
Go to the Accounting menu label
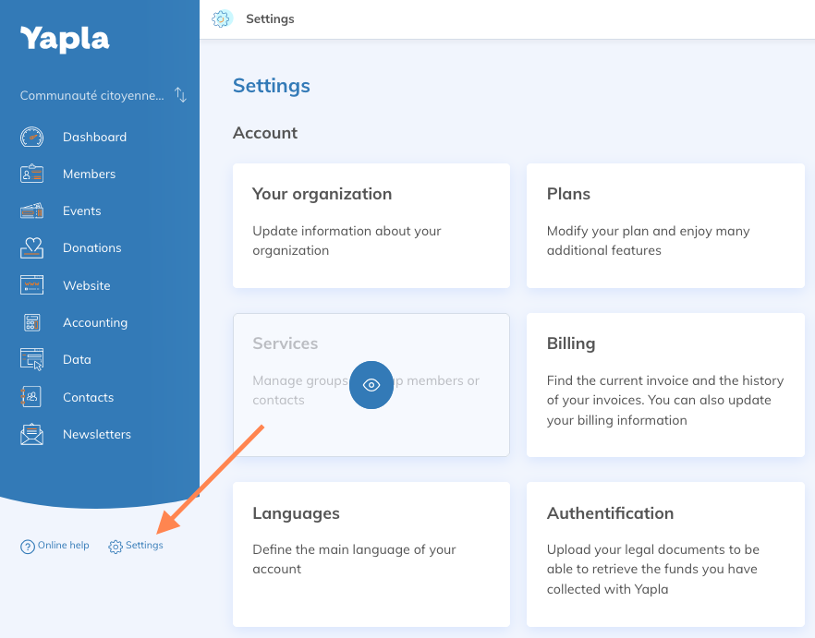95,322
